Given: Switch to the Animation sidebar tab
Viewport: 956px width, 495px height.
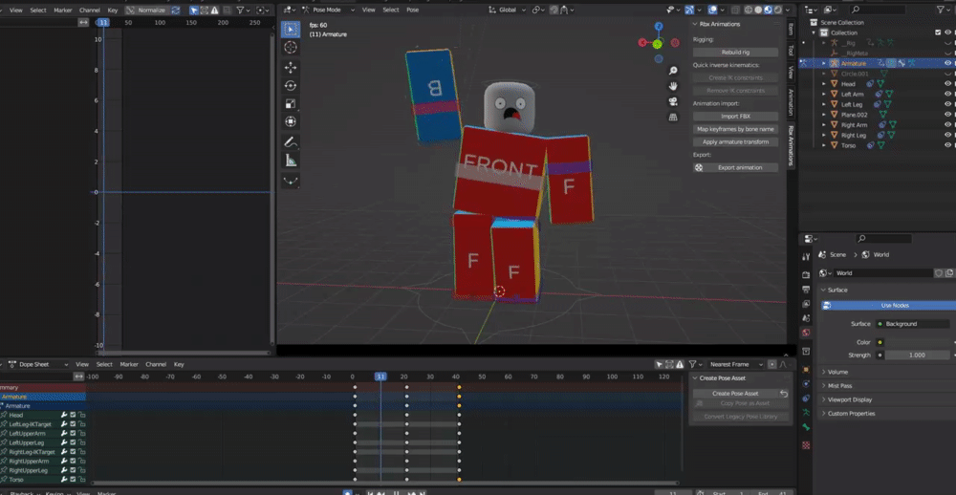Looking at the screenshot, I should (792, 102).
